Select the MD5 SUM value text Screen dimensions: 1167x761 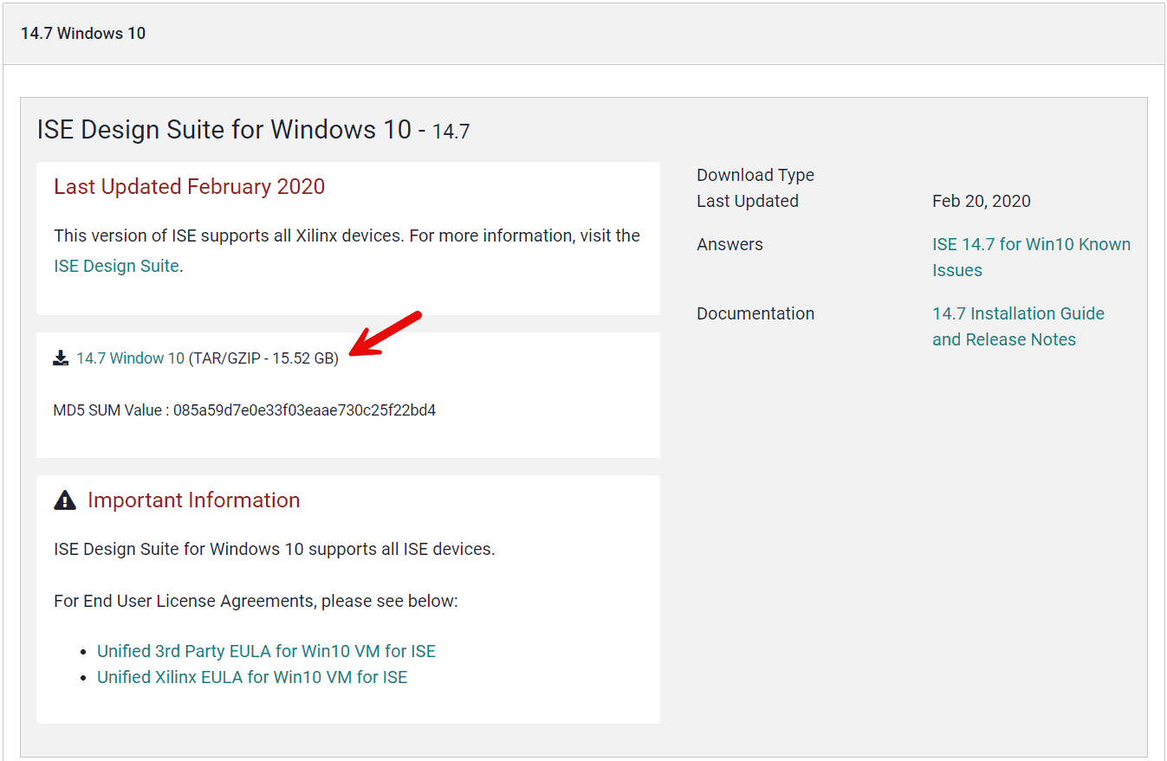244,409
